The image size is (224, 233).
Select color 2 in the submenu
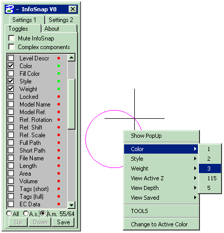tap(210, 159)
